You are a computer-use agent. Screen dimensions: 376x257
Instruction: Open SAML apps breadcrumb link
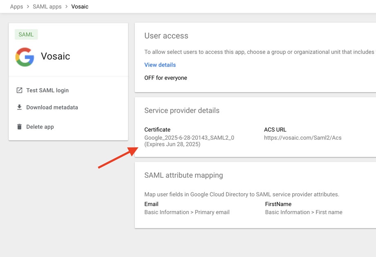(x=47, y=7)
